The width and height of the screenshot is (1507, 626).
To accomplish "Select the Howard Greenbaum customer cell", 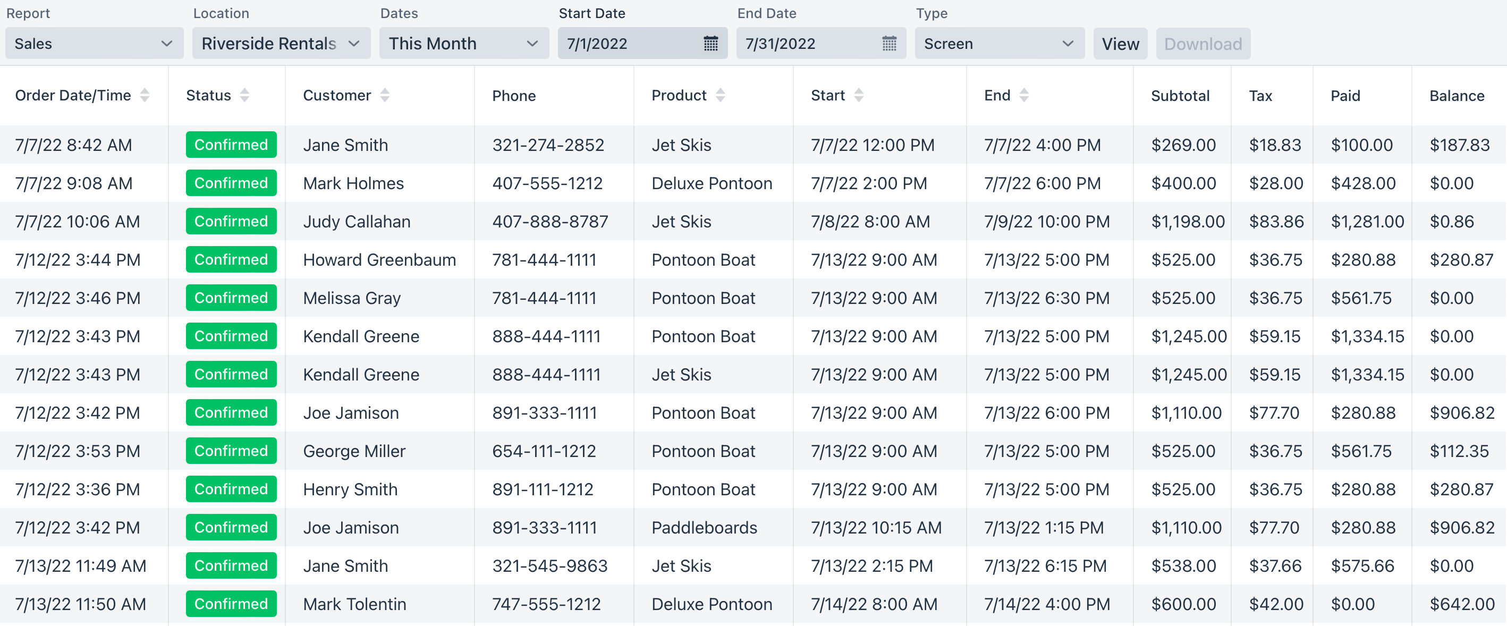I will (379, 260).
